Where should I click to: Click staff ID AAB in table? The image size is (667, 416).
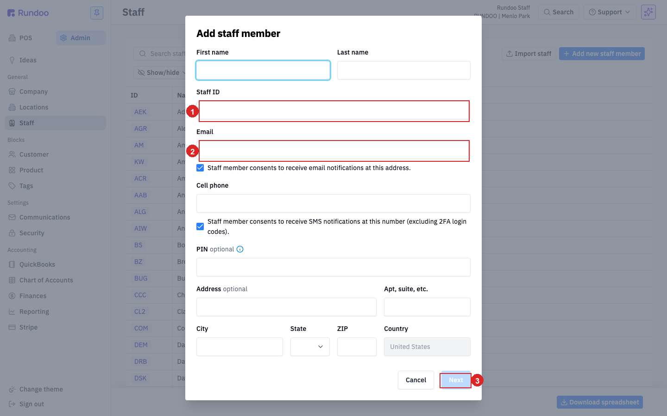pos(140,195)
